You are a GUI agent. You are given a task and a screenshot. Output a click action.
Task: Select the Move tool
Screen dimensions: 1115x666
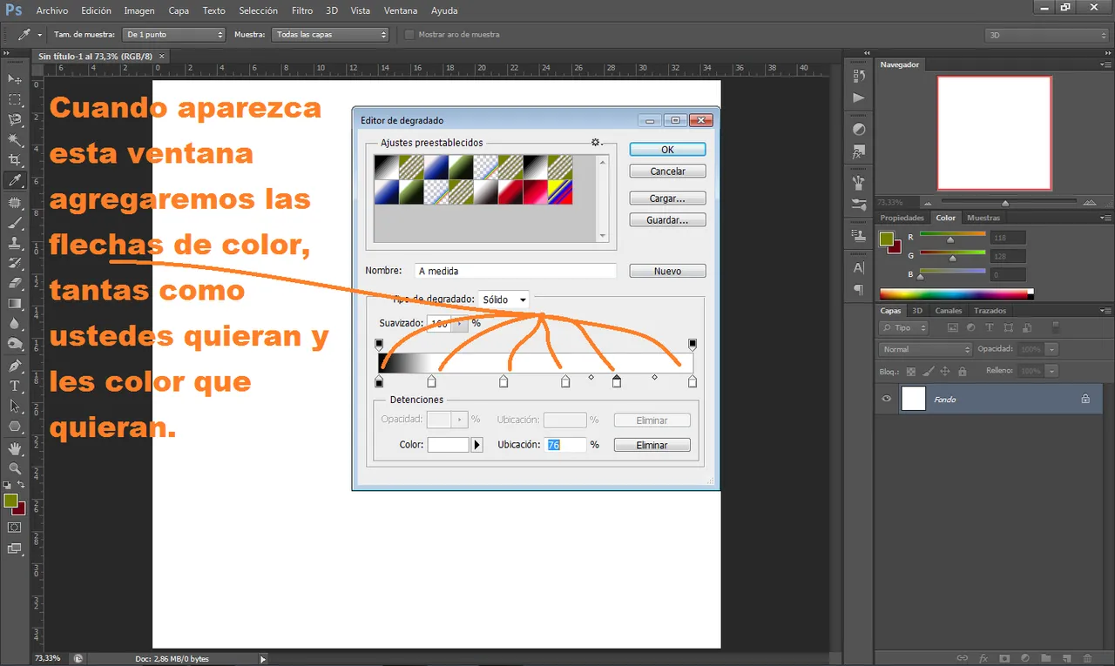tap(15, 79)
